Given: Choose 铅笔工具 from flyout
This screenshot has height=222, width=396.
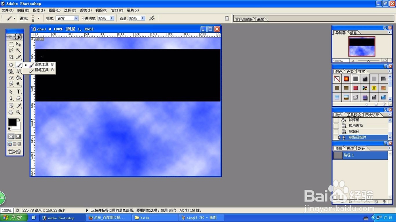Looking at the screenshot, I should click(41, 70).
